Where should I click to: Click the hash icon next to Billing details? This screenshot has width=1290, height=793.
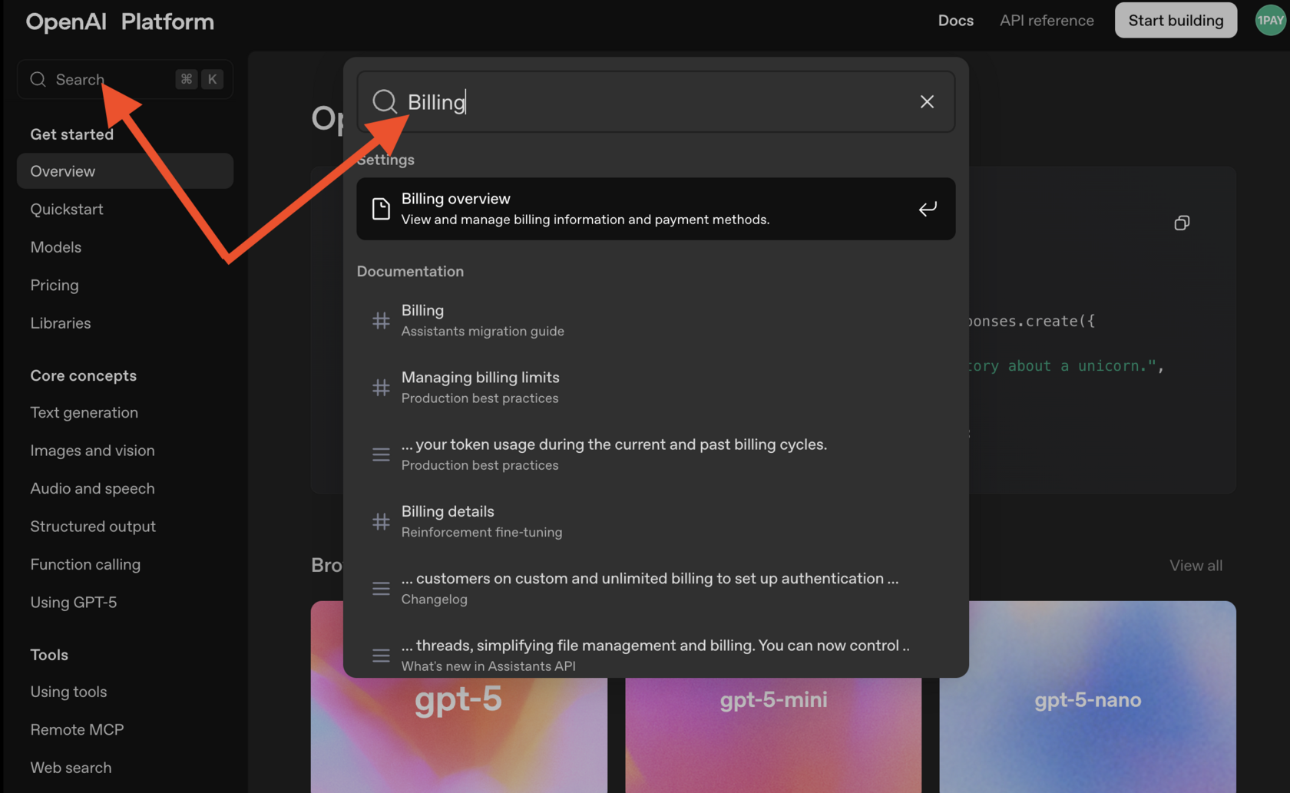(x=381, y=521)
